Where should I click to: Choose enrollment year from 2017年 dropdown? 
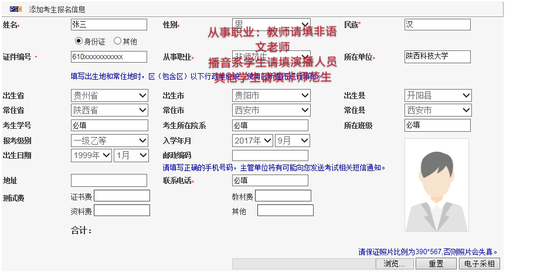pyautogui.click(x=253, y=141)
